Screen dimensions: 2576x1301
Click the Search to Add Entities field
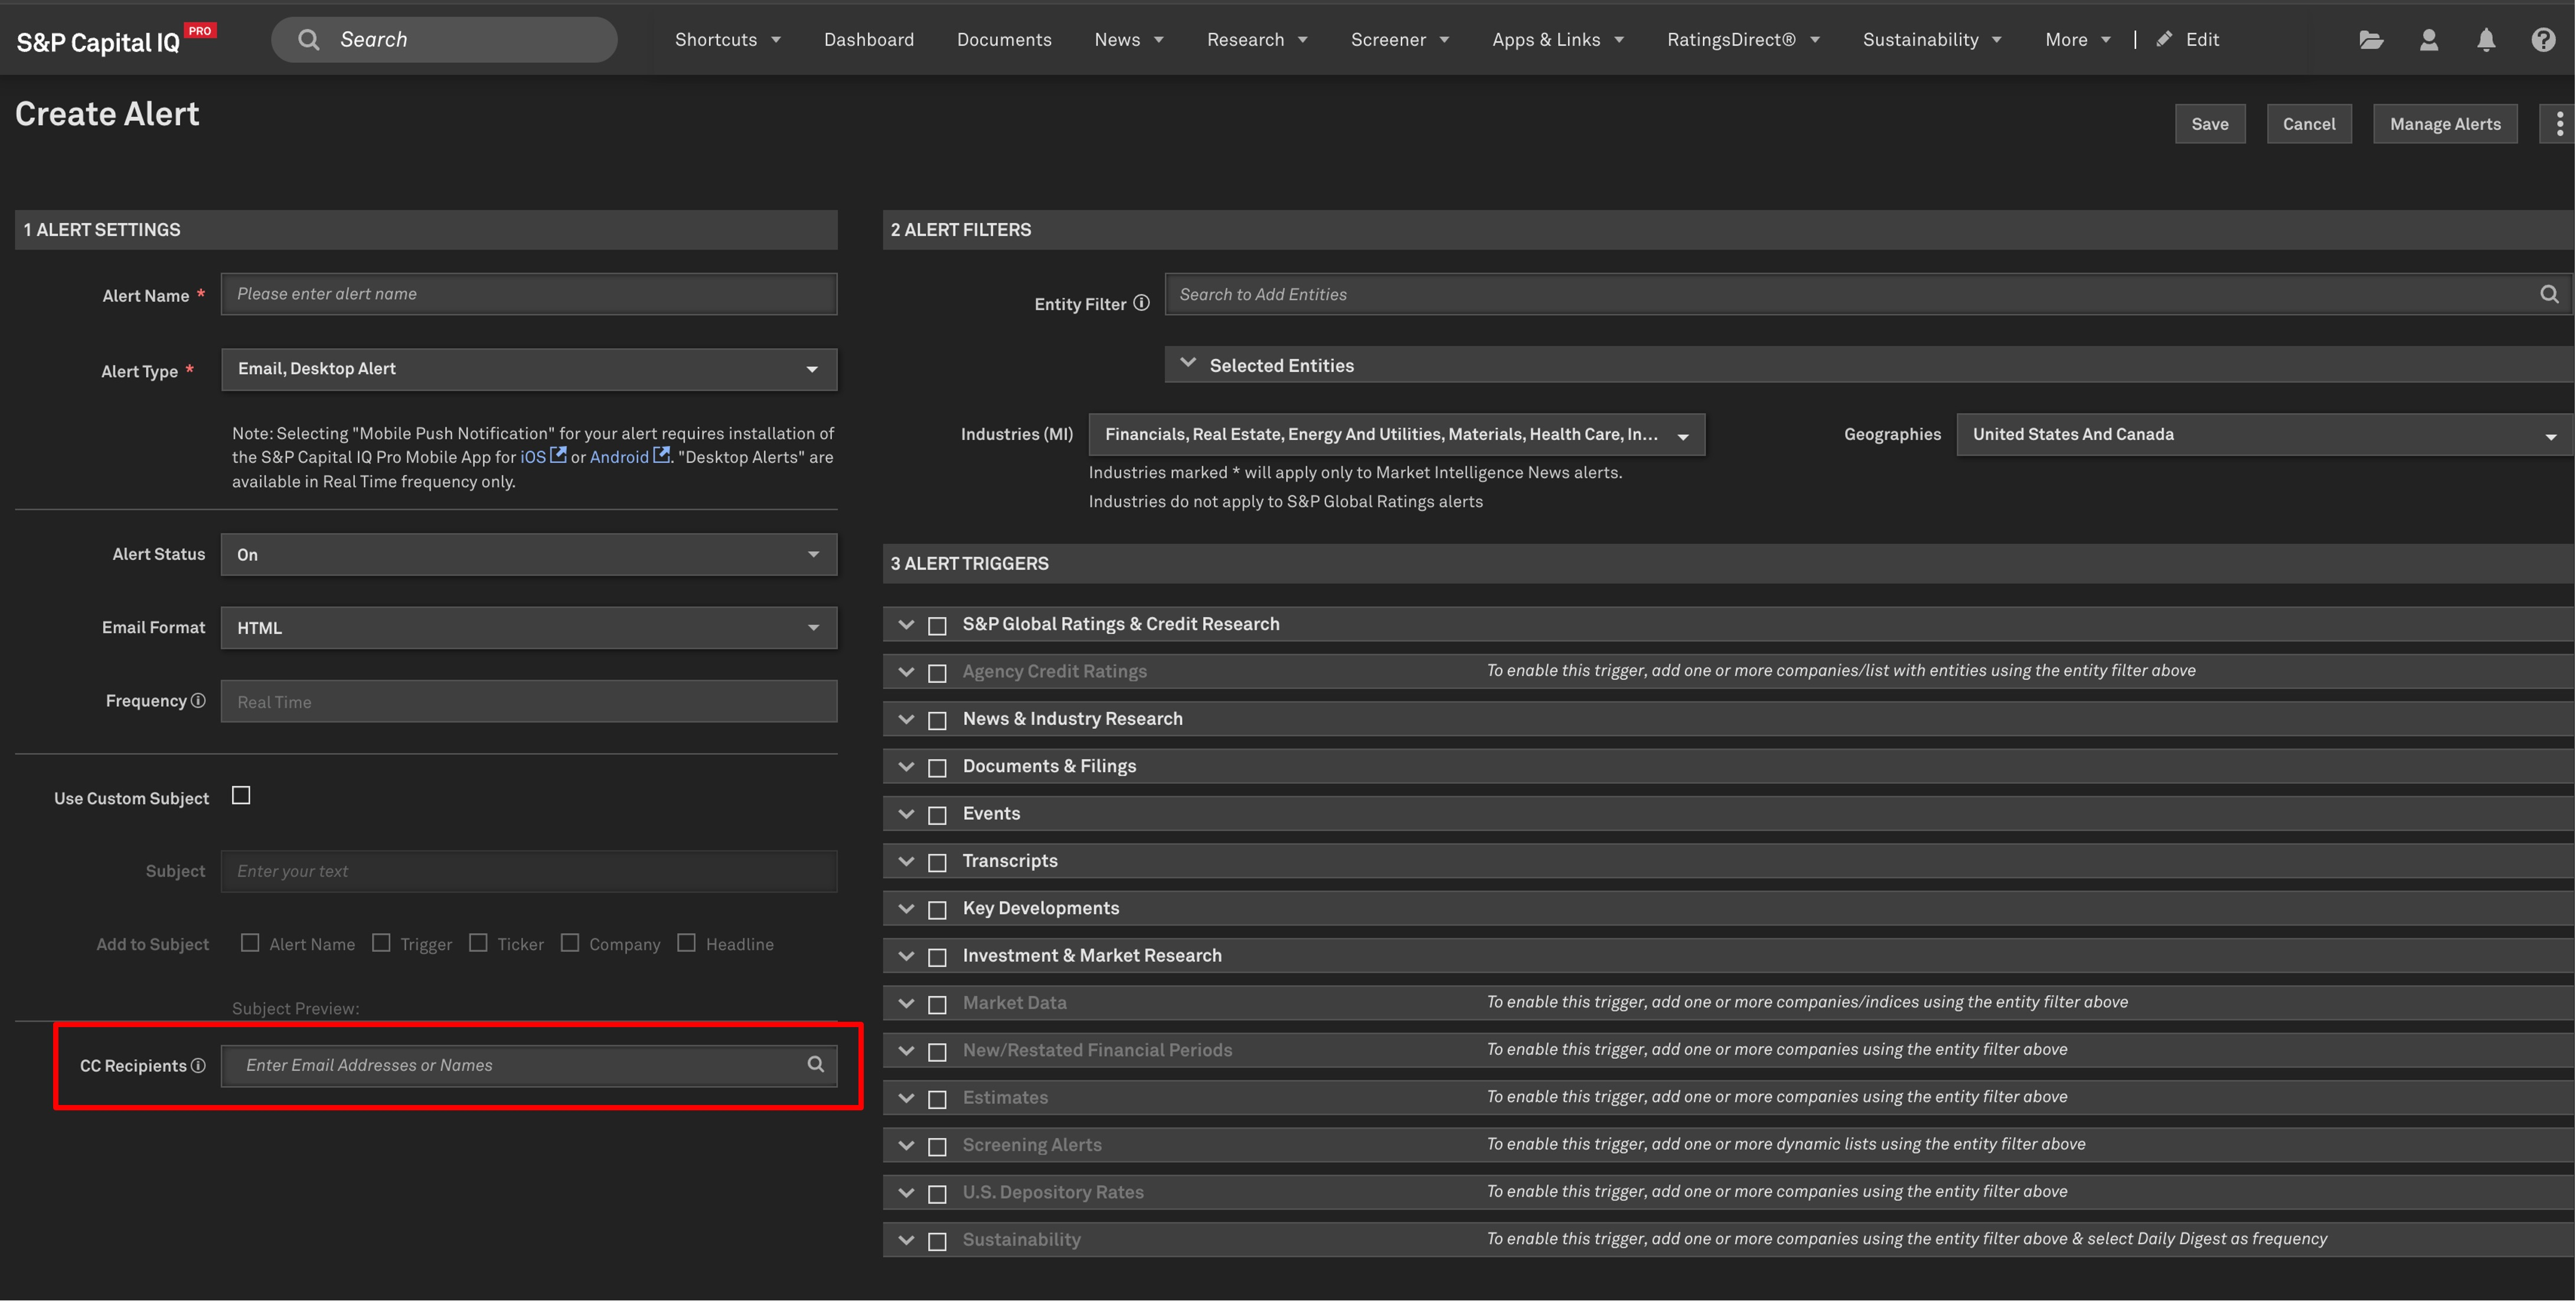tap(1868, 294)
